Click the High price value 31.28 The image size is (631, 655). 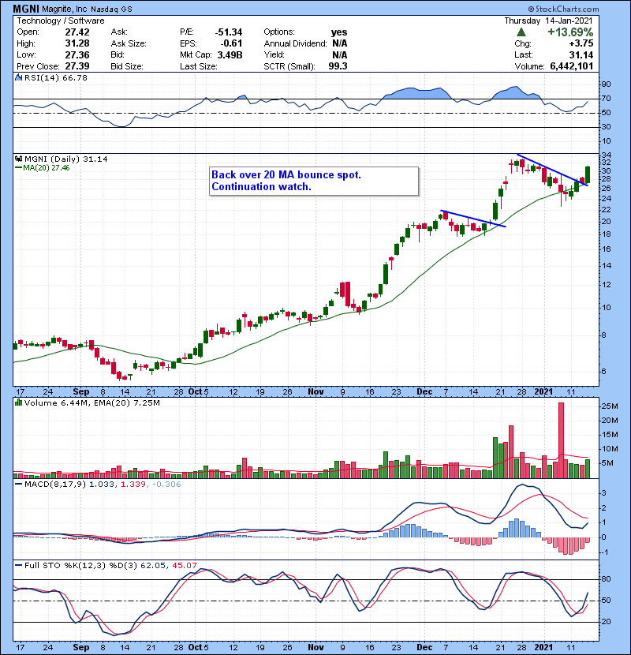point(77,43)
